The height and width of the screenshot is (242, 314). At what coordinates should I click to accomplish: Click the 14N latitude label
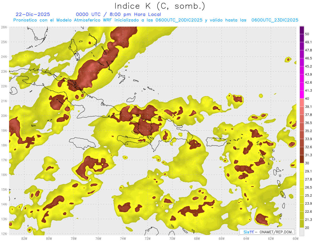(x=4, y=204)
